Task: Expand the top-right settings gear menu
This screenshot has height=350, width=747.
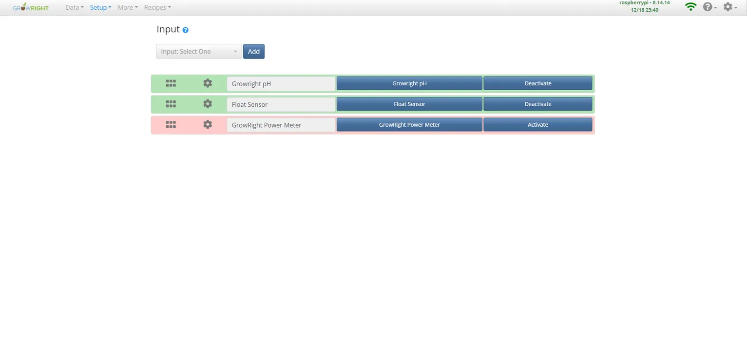Action: [x=729, y=7]
